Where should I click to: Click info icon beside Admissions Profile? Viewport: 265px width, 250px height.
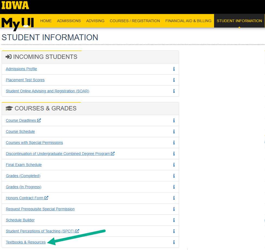tap(174, 69)
